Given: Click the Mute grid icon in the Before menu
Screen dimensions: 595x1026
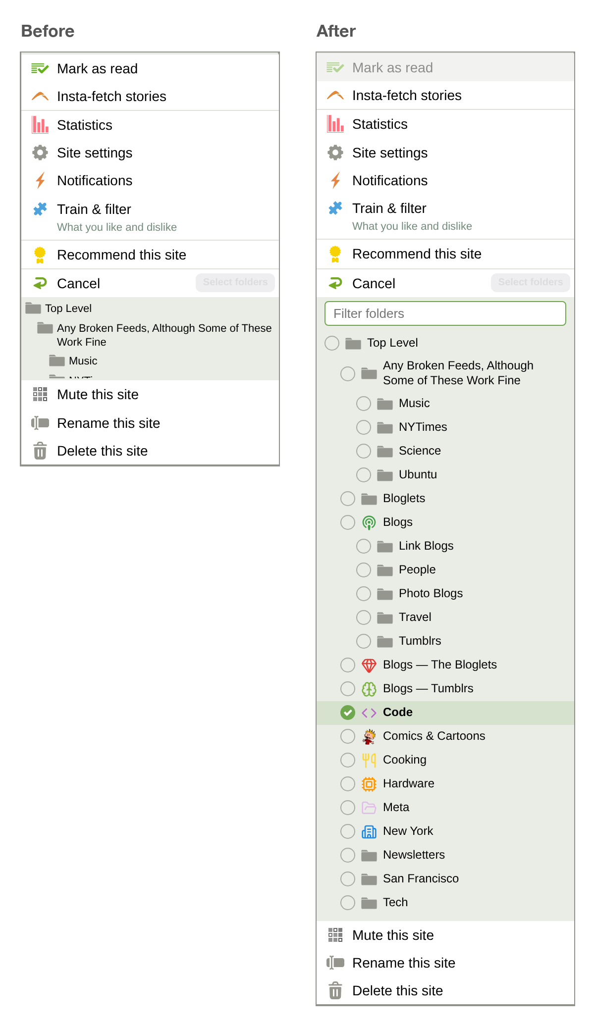Looking at the screenshot, I should [40, 394].
